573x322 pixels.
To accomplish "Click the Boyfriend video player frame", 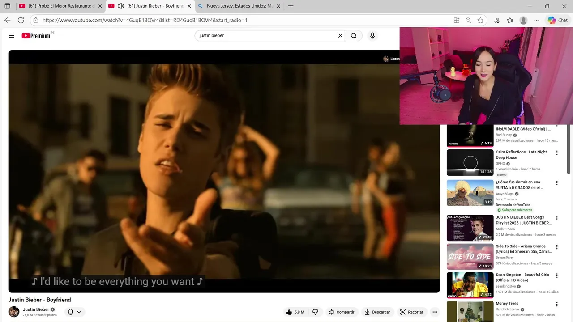I will 224,171.
